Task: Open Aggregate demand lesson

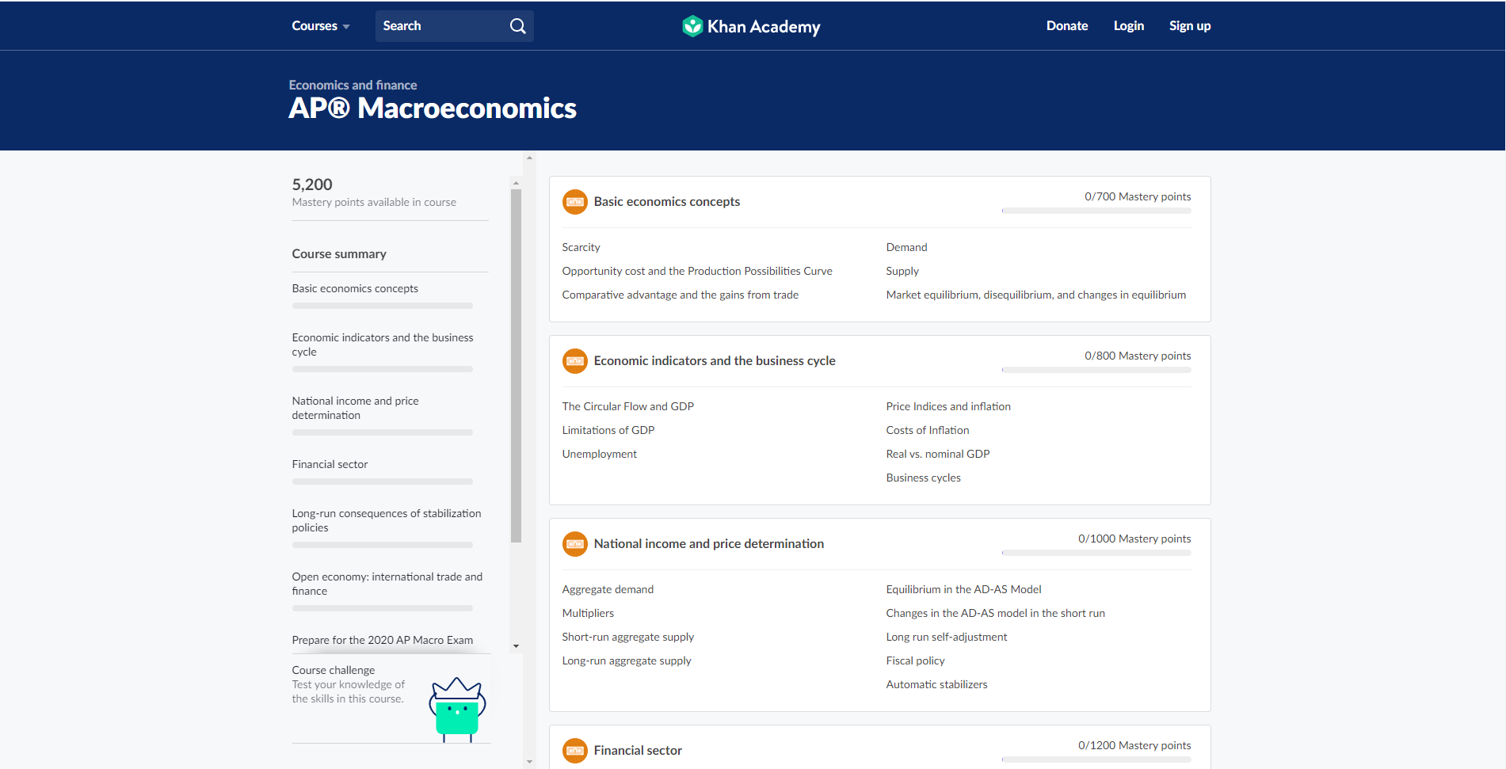Action: click(x=608, y=589)
